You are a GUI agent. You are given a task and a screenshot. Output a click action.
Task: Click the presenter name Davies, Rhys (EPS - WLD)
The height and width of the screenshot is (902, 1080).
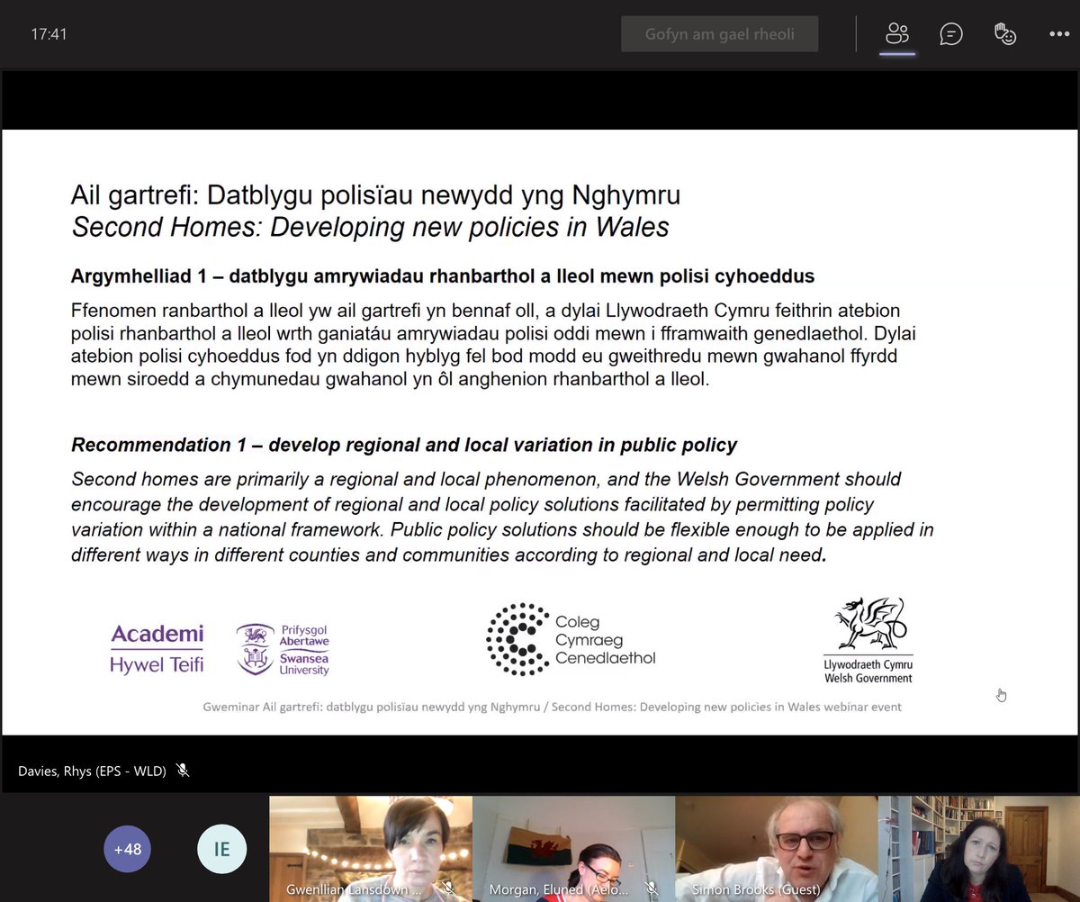(x=91, y=771)
